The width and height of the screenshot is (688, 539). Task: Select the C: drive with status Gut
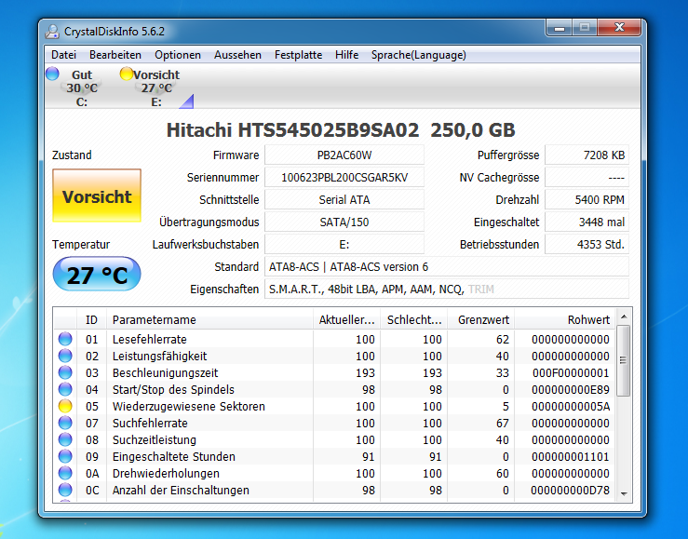pyautogui.click(x=82, y=88)
